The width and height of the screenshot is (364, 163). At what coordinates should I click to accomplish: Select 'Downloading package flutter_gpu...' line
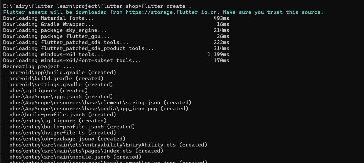pyautogui.click(x=56, y=36)
